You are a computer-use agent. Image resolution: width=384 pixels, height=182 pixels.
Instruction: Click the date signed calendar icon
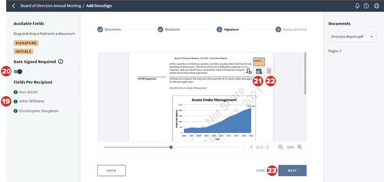pos(259,71)
